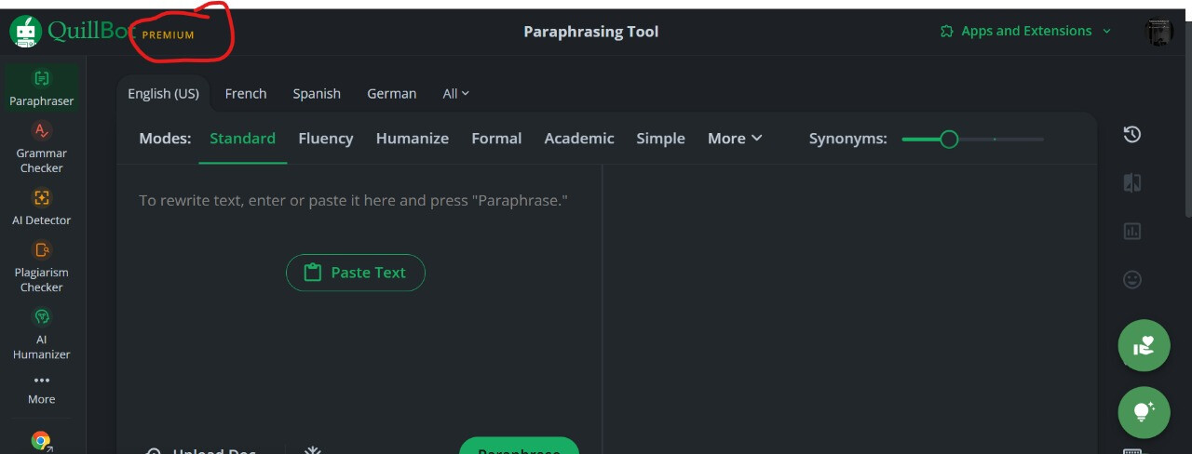Image resolution: width=1192 pixels, height=454 pixels.
Task: Open the Apps and Extensions menu
Action: pos(1025,32)
